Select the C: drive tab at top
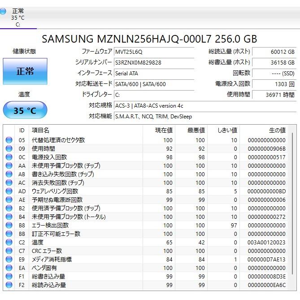 (18, 17)
